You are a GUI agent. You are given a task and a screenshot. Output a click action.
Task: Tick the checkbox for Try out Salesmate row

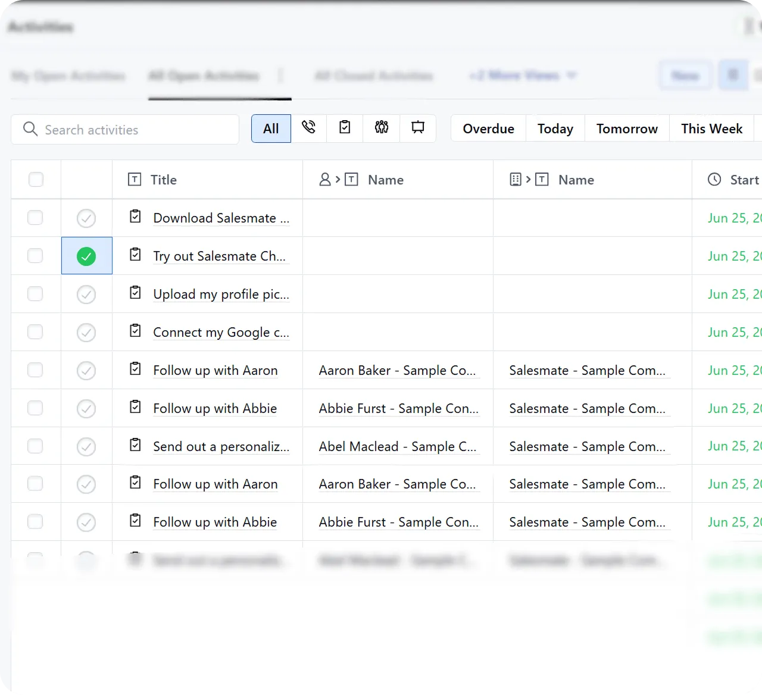click(35, 256)
